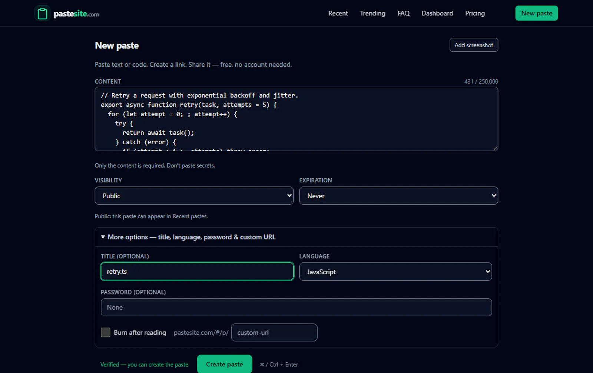Open the Pricing page
Image resolution: width=593 pixels, height=373 pixels.
coord(475,13)
